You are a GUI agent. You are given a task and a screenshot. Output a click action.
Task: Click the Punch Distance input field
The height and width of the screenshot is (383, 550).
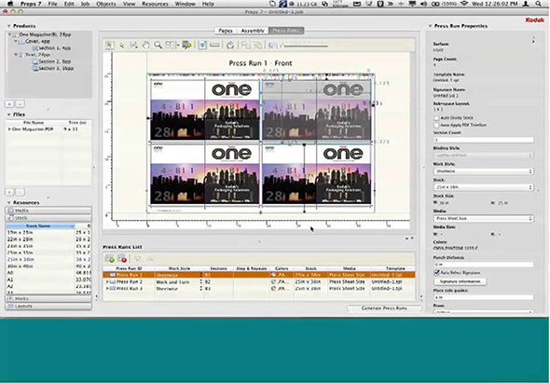[484, 264]
